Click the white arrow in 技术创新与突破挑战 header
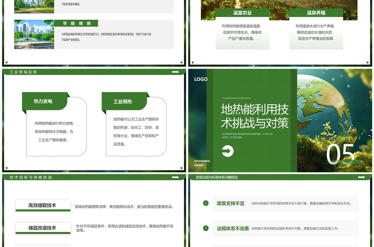374x247 pixels. [175, 177]
